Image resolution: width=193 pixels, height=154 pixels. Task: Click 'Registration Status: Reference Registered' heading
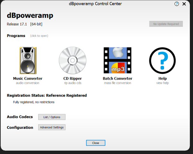pyautogui.click(x=47, y=95)
